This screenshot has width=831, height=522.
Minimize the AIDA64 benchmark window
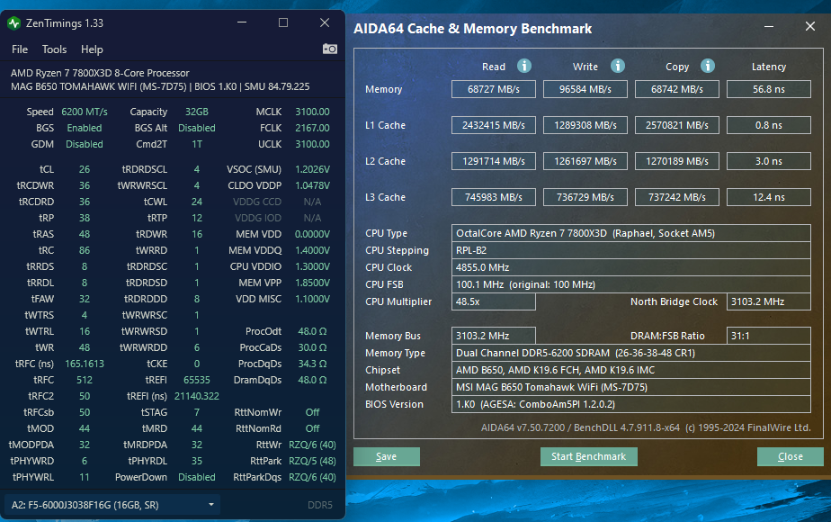(x=768, y=26)
